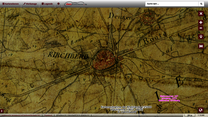Viewport: 208px width, 117px height.
Task: Expand the side panel chevron
Action: (x=2, y=111)
